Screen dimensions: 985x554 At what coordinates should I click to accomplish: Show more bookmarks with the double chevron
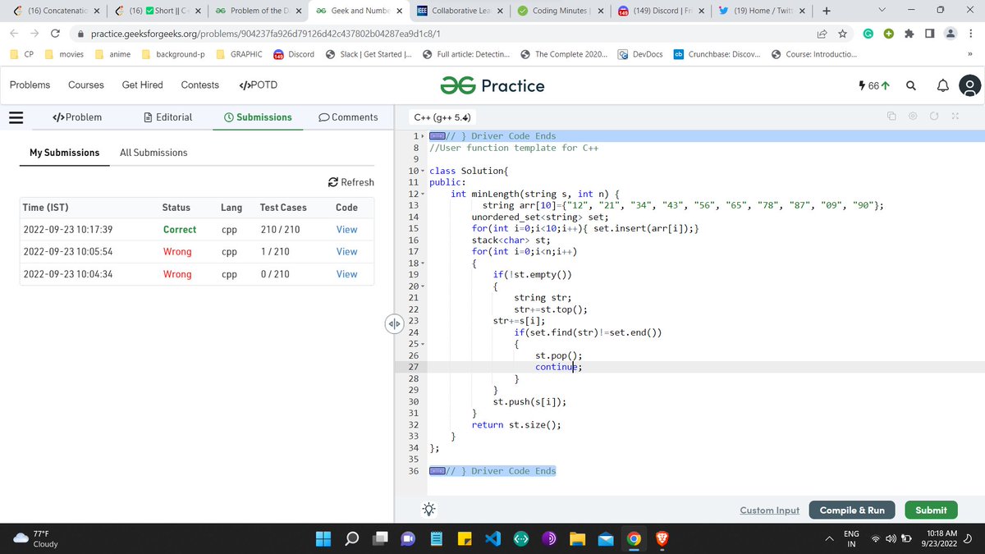tap(969, 54)
